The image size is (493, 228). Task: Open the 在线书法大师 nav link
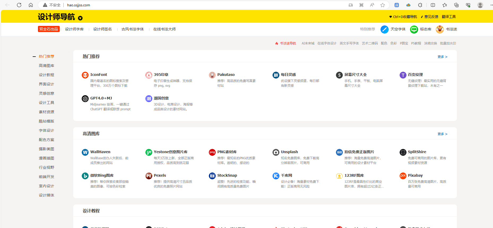(x=165, y=29)
